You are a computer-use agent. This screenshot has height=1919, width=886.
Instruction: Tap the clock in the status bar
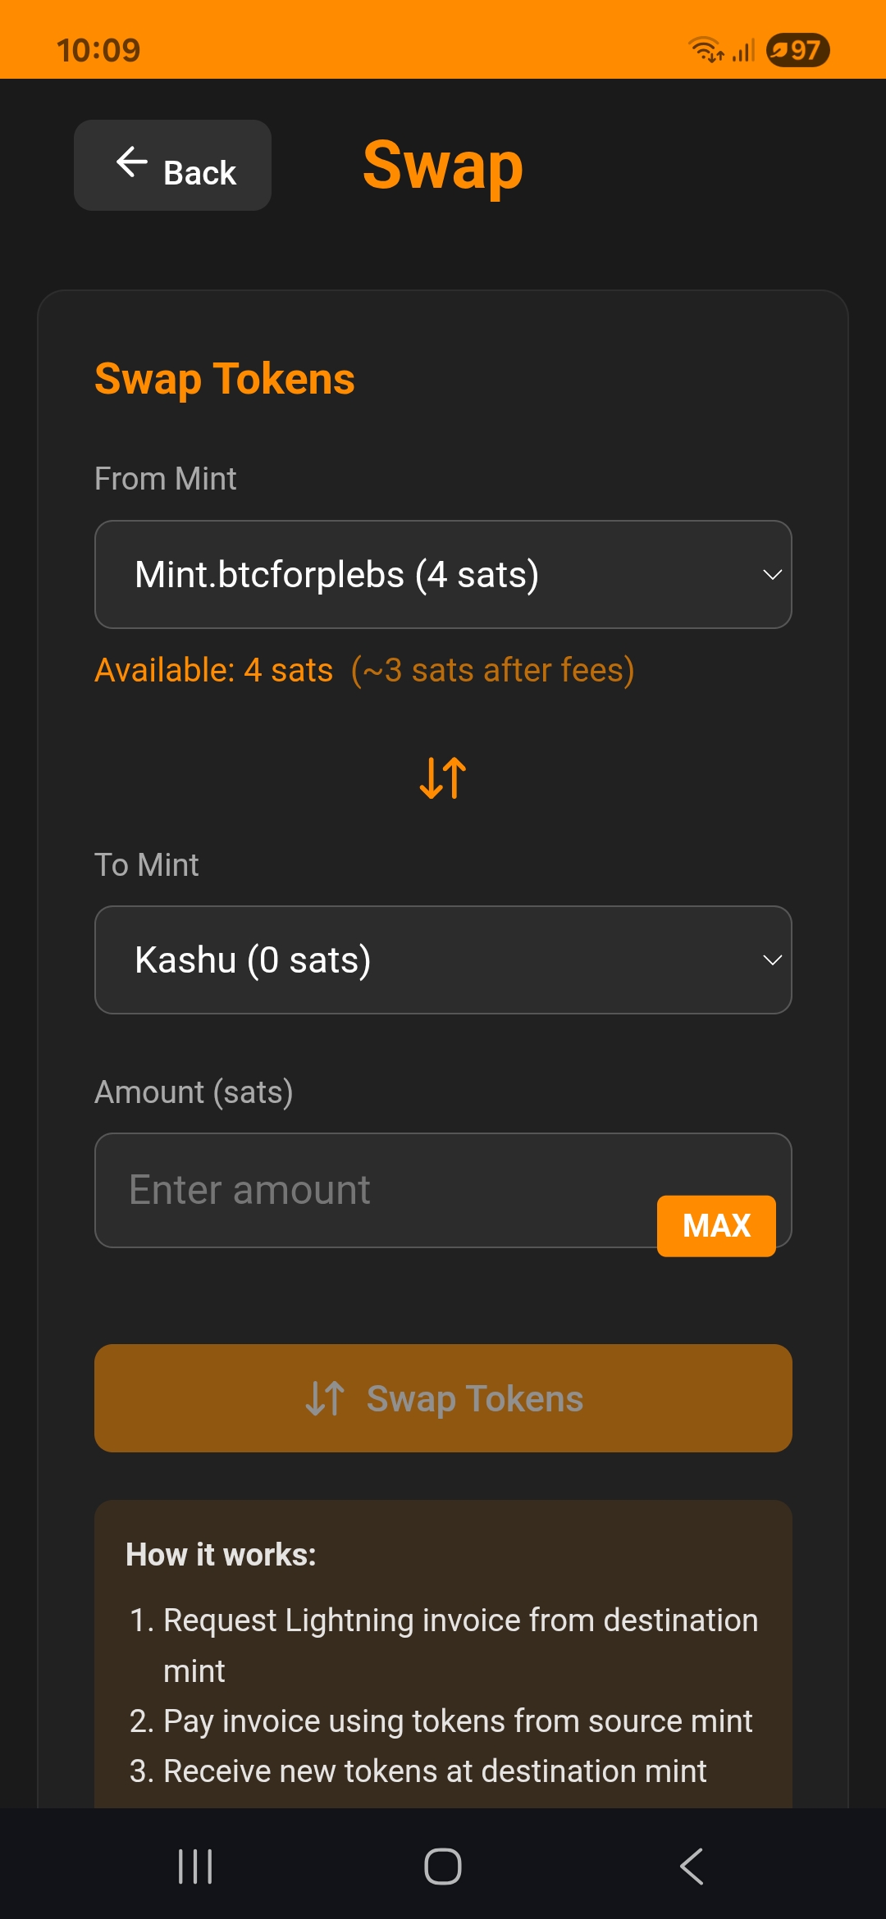(98, 50)
